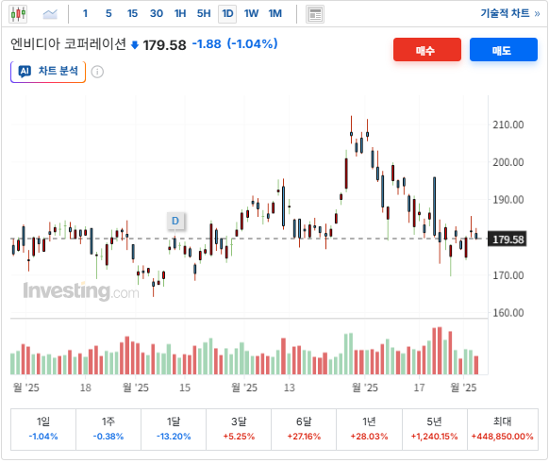Screen dimensions: 549x463
Task: Select the 1D interval
Action: (x=227, y=14)
